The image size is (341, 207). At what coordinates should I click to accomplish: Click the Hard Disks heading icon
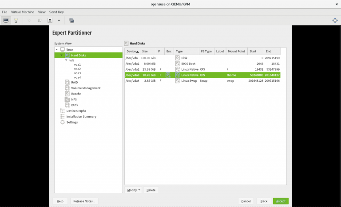pyautogui.click(x=126, y=44)
